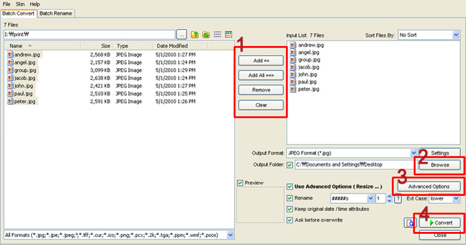
Task: Click angel.jpg icon in the Input List
Action: pos(293,53)
